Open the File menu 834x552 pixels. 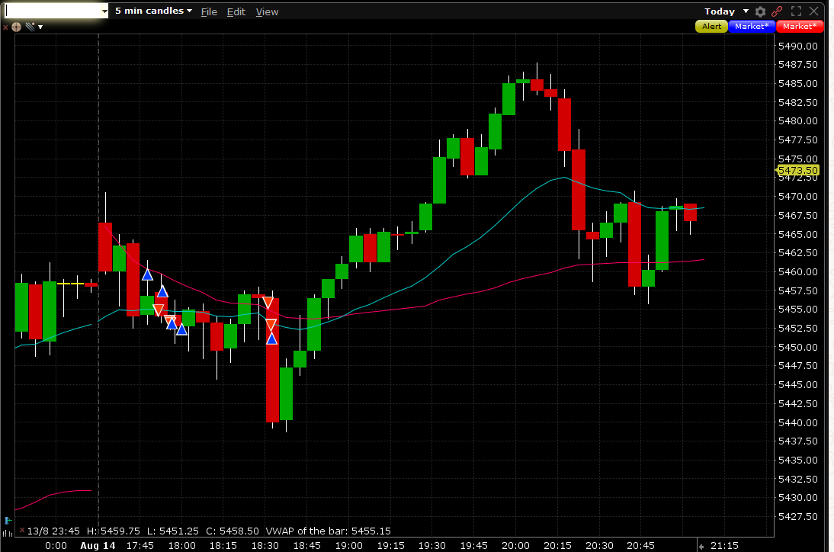click(209, 11)
